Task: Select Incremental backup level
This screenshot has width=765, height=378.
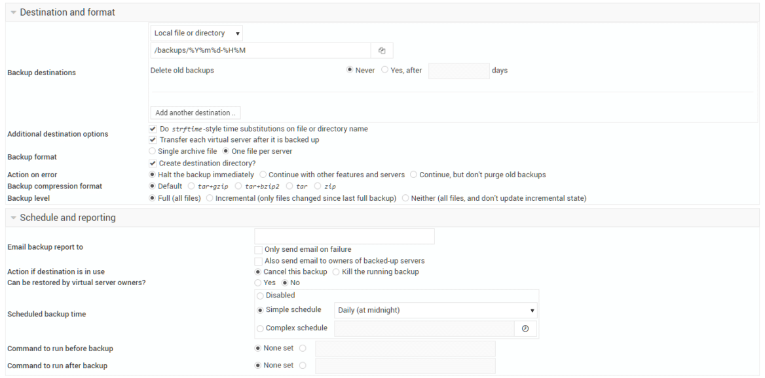Action: pyautogui.click(x=209, y=198)
